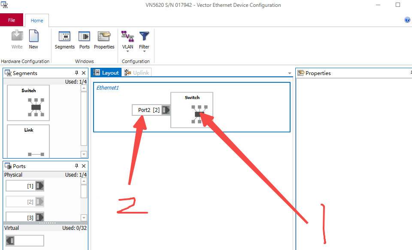
Task: Click the application icon in title bar
Action: coord(4,5)
